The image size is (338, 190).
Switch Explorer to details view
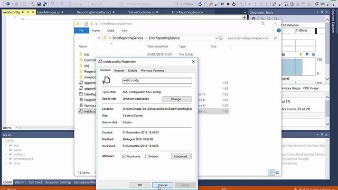271,173
